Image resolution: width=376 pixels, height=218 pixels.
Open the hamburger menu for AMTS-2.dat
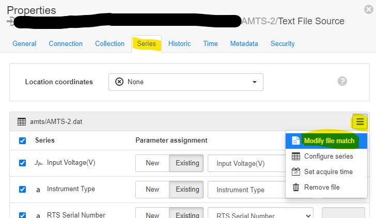pyautogui.click(x=360, y=122)
